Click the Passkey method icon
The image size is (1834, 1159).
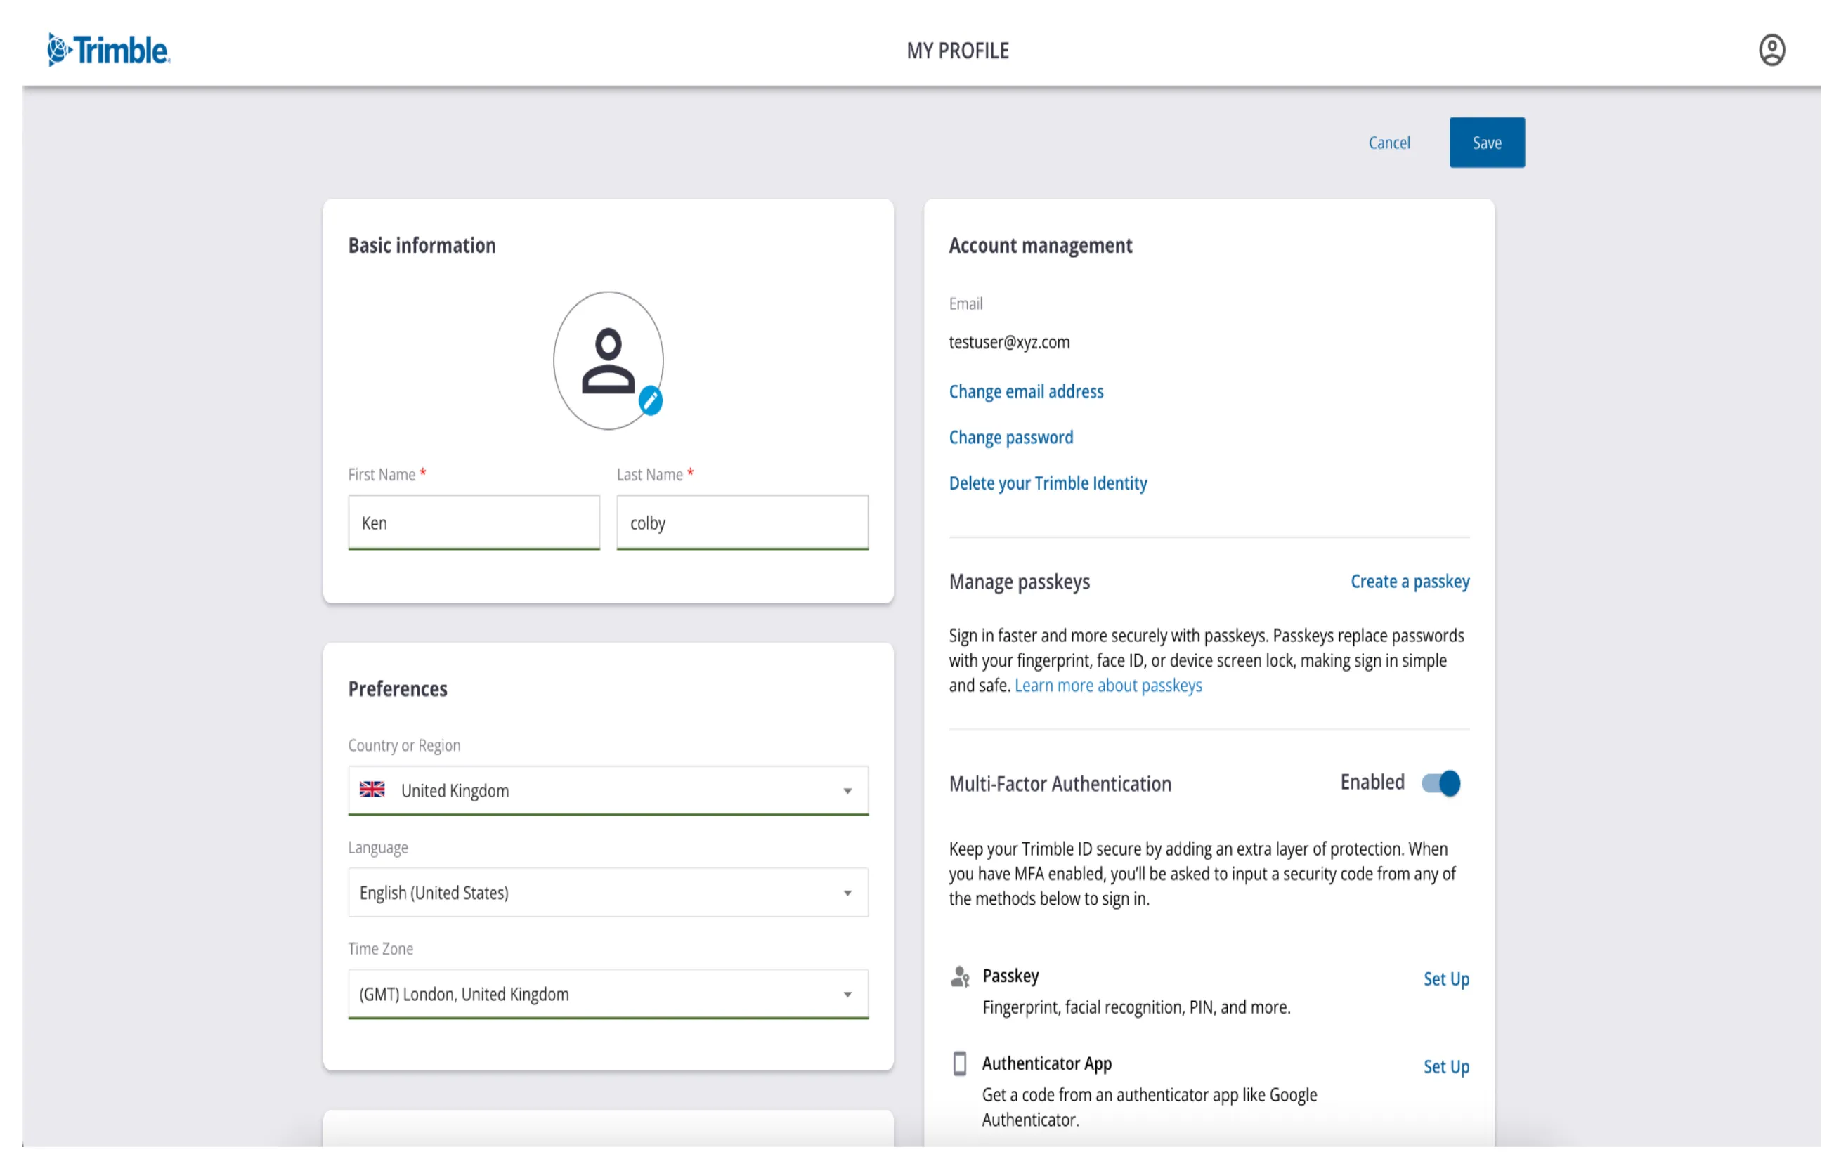960,976
